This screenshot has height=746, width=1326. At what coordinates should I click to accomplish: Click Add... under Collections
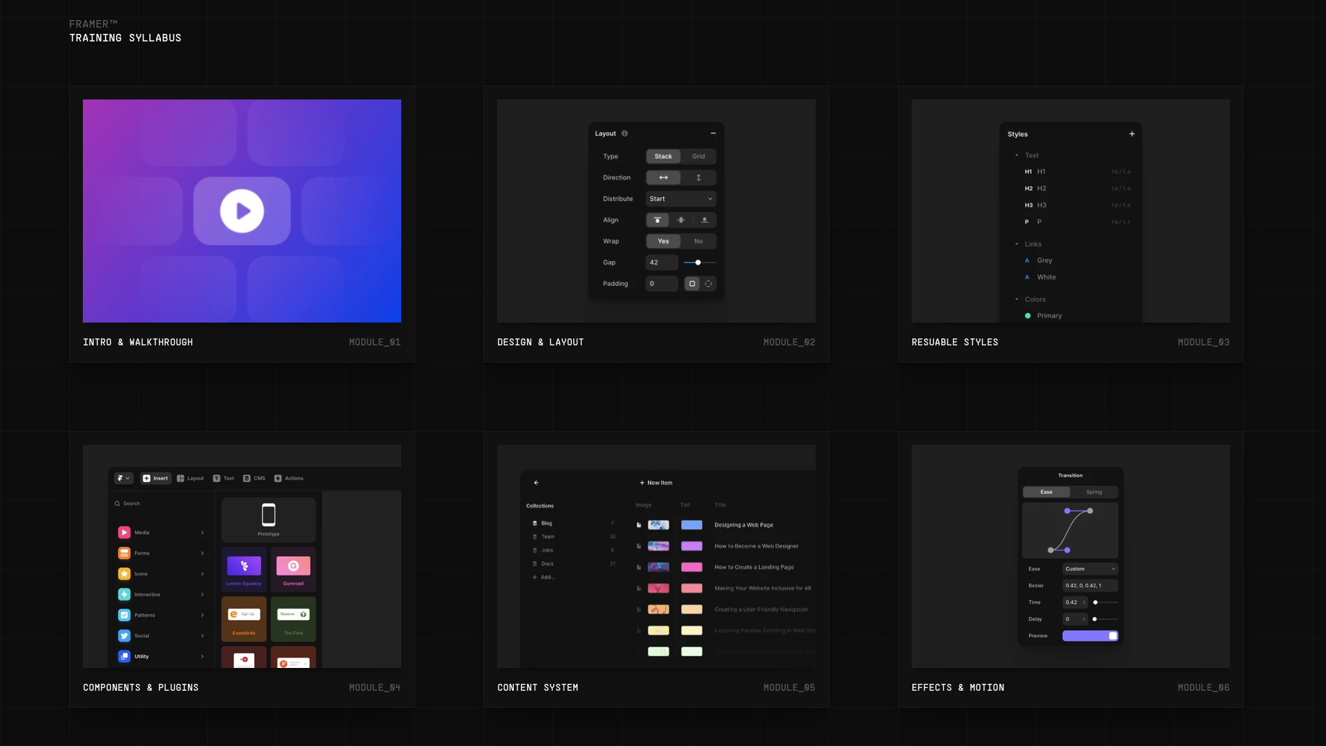click(544, 577)
